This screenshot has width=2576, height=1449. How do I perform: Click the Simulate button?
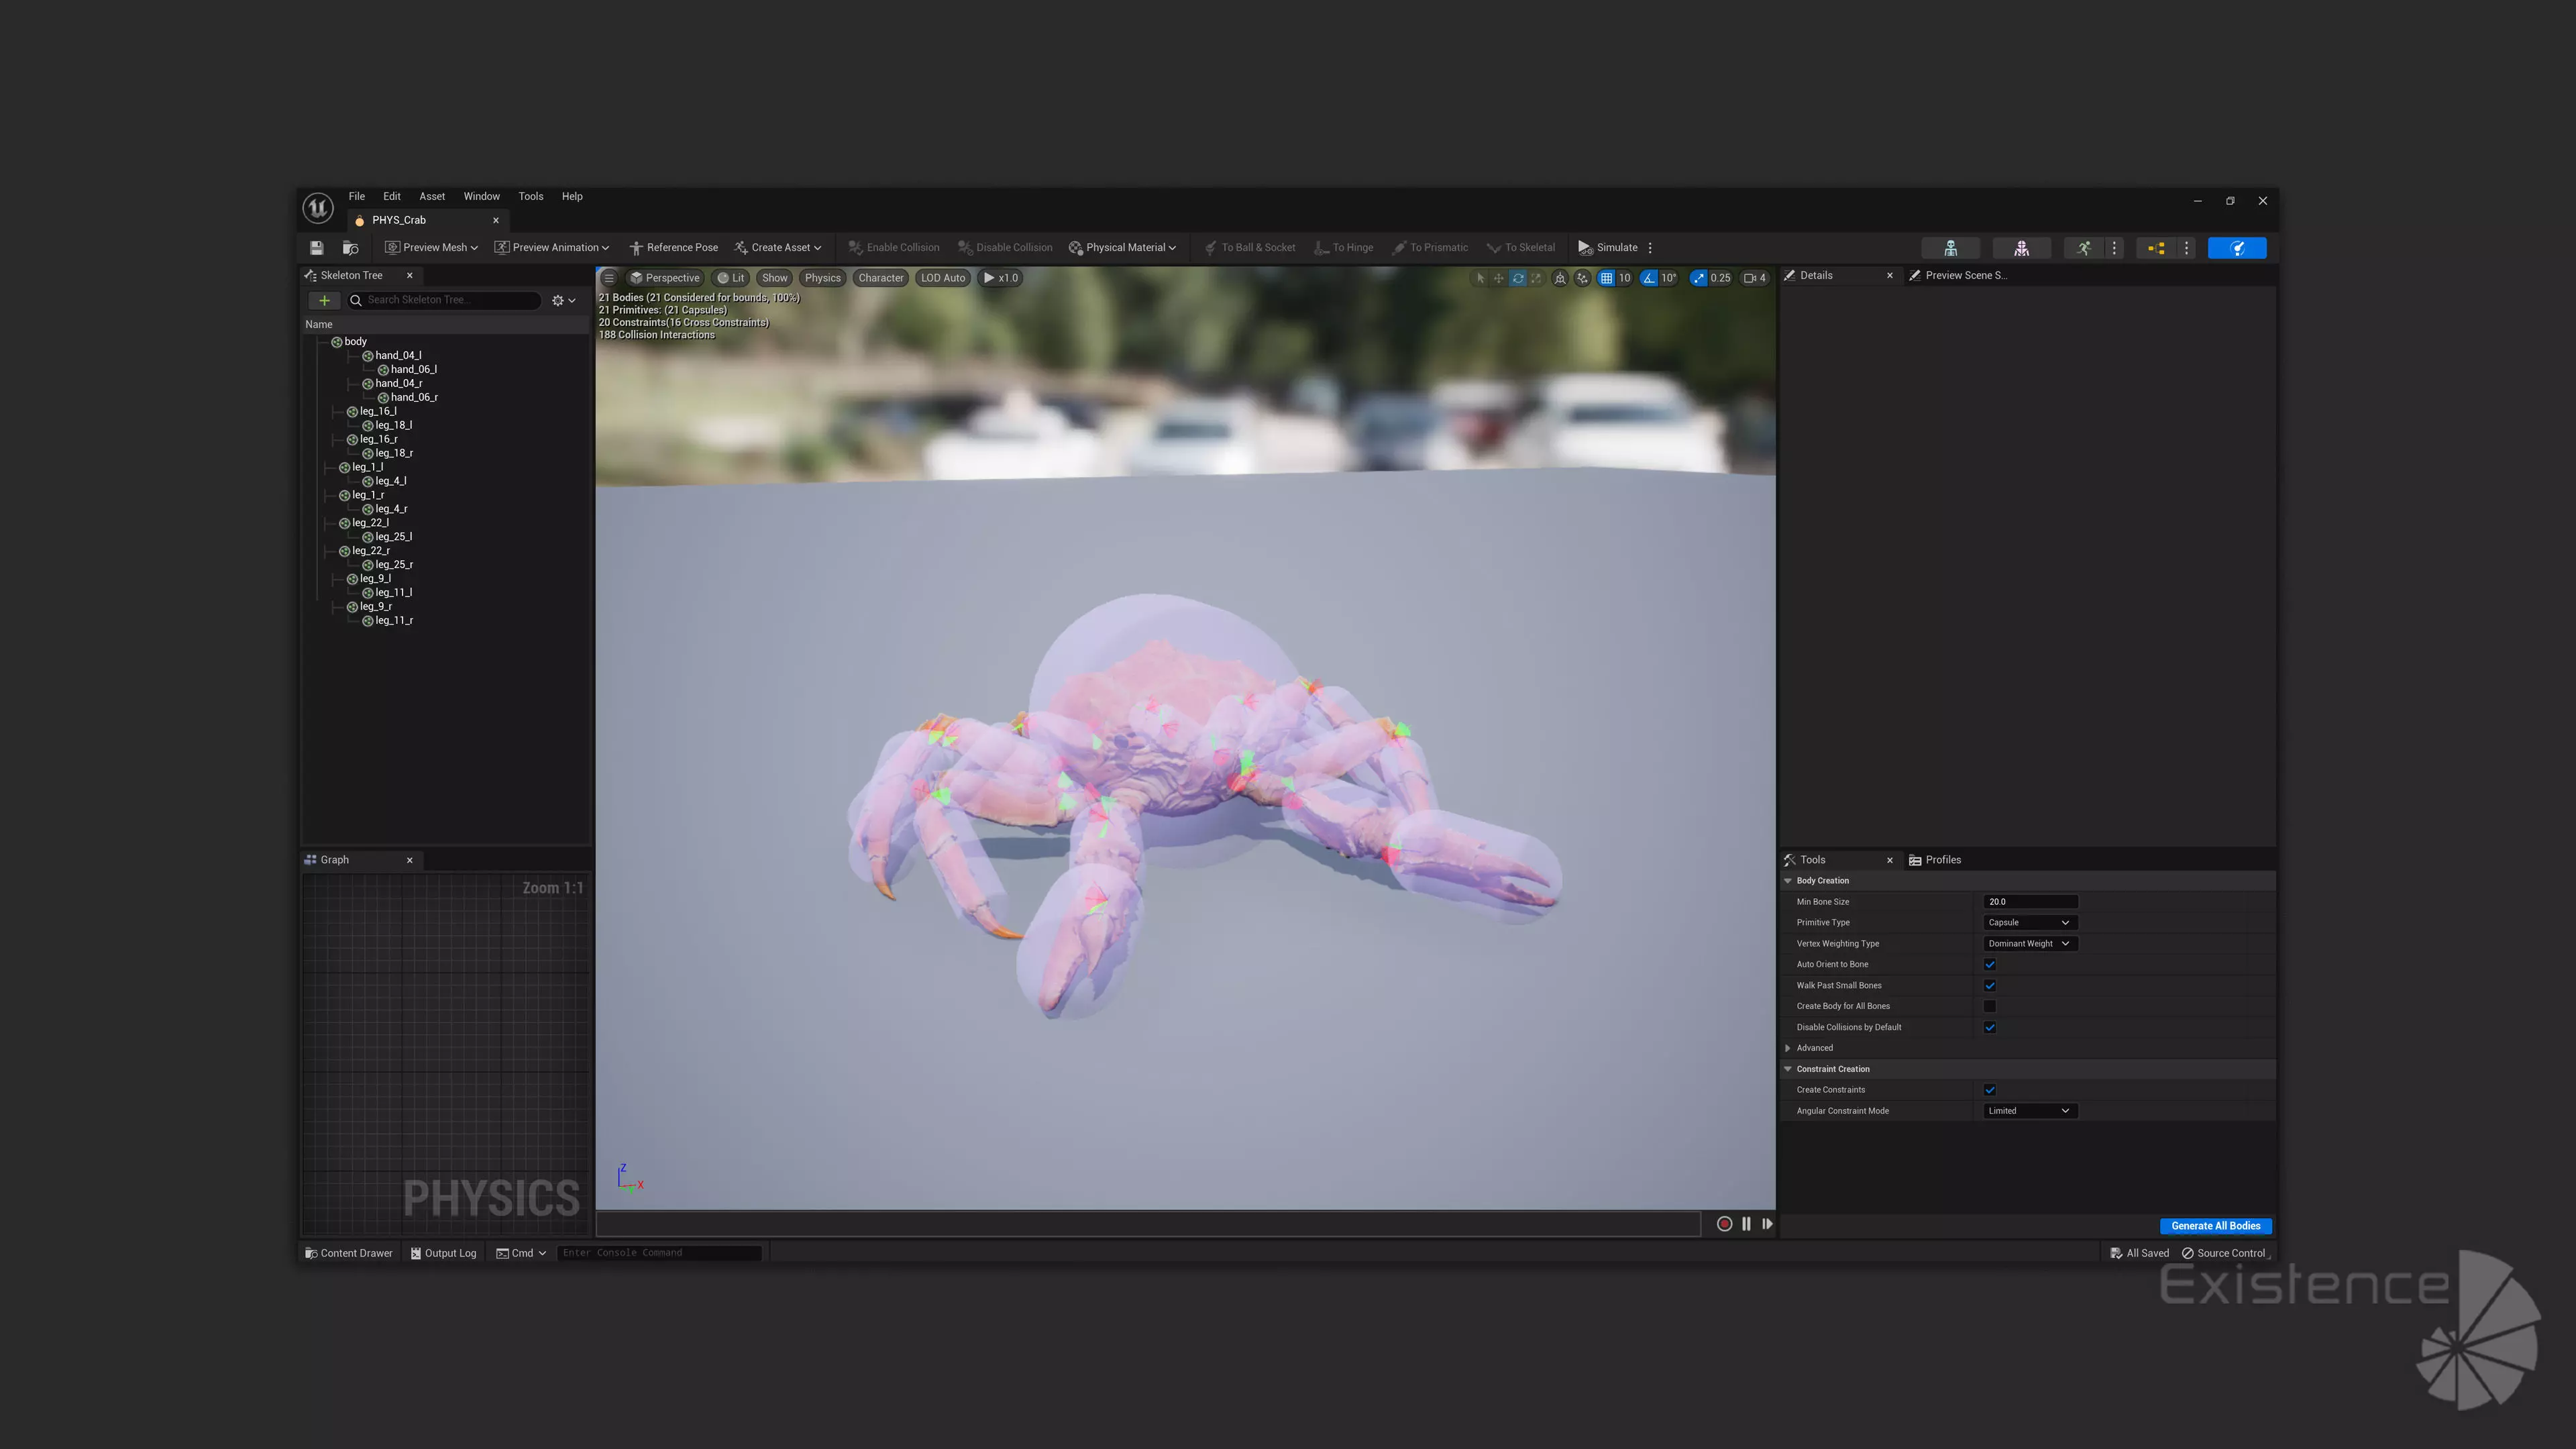click(x=1607, y=248)
